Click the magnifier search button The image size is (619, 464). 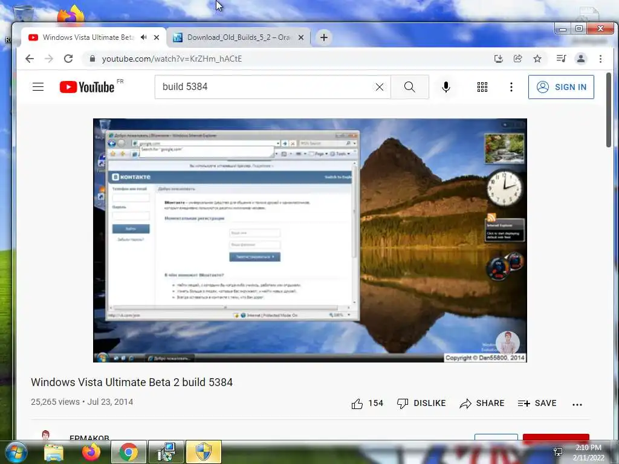click(410, 87)
